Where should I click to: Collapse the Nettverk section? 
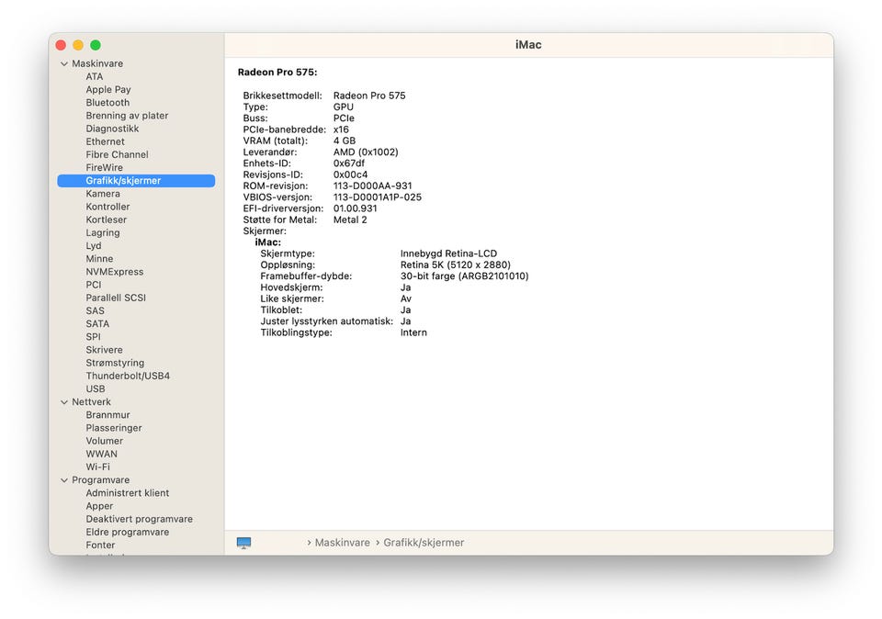64,402
